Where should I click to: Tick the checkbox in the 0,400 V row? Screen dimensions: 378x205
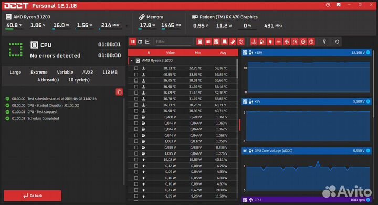[136, 117]
